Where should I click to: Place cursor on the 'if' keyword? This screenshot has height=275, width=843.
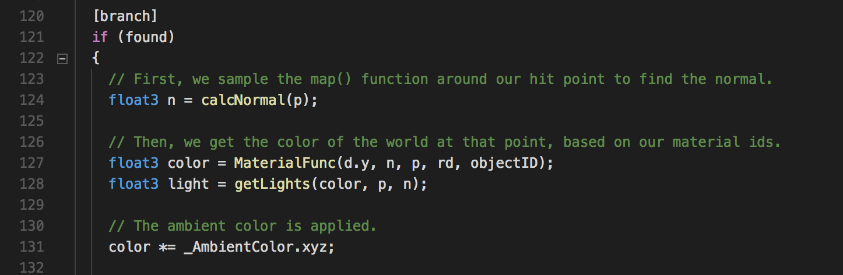(100, 37)
